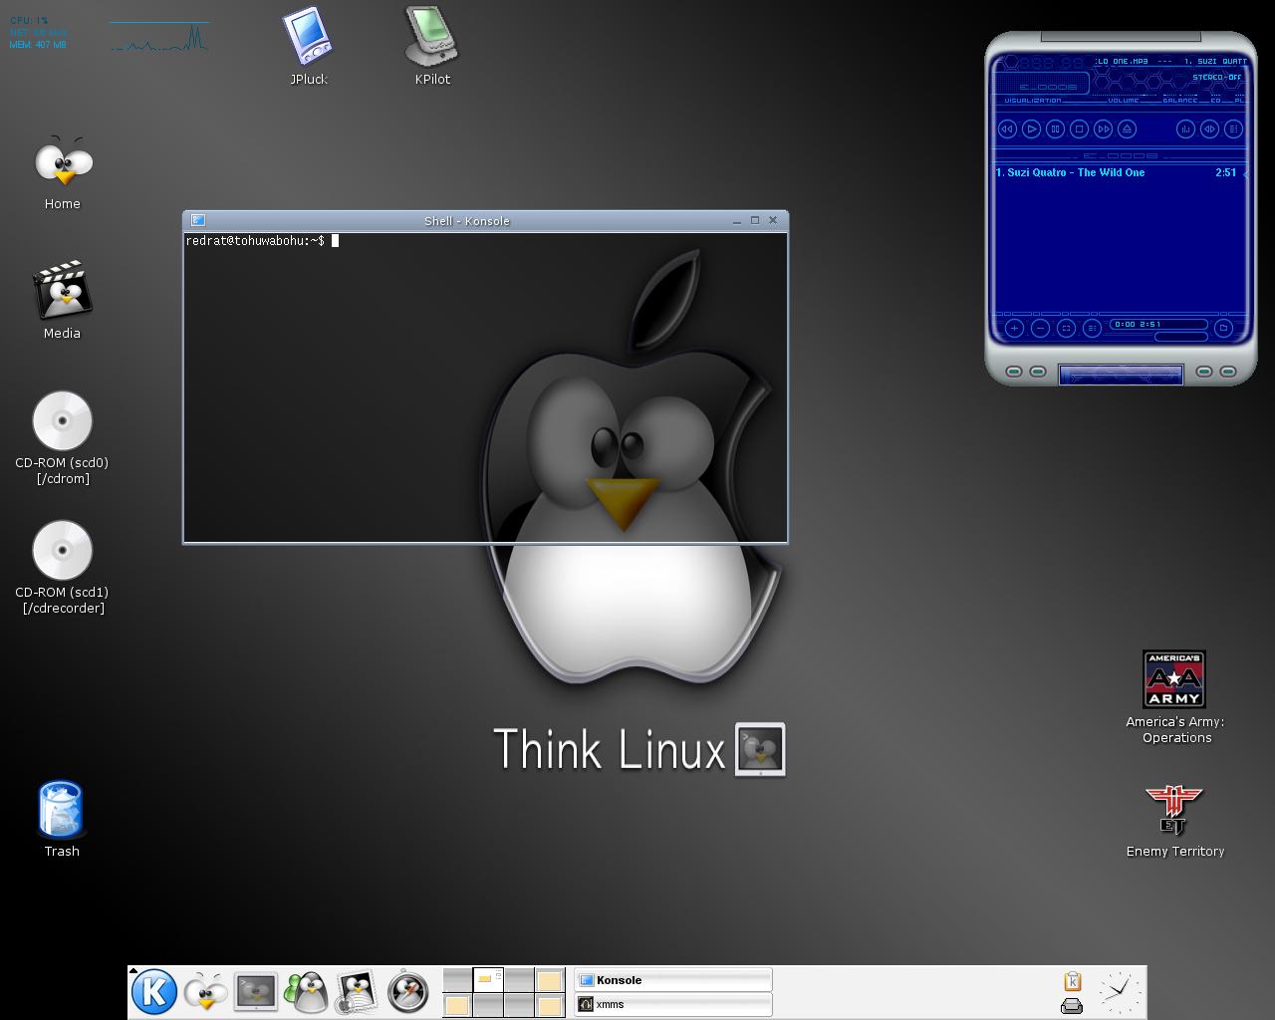Click the panel Home Tux-face launcher
This screenshot has width=1275, height=1020.
click(x=205, y=992)
